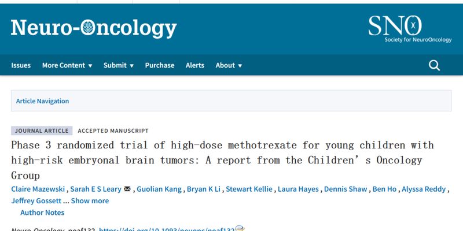Click the article title heading
The width and height of the screenshot is (463, 231).
point(222,159)
